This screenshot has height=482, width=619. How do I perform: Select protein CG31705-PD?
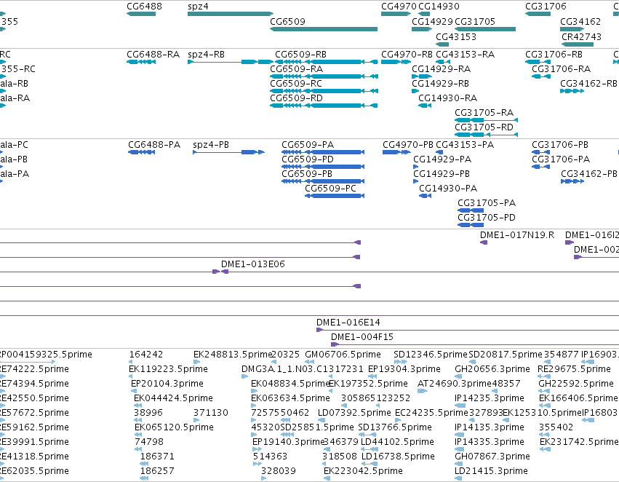click(x=471, y=225)
